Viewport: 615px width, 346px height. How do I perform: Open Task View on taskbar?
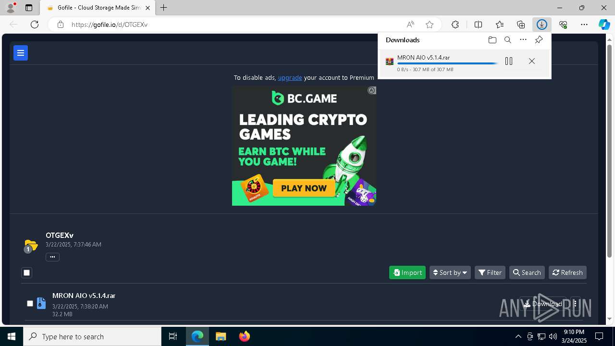(x=173, y=336)
